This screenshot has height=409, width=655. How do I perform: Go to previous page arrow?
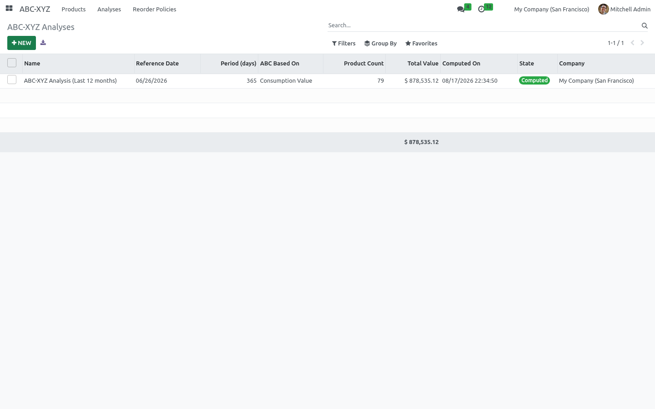pyautogui.click(x=632, y=43)
